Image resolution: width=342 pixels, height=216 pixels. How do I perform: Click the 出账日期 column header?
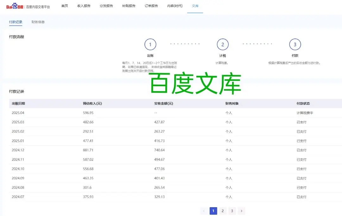[x=18, y=104]
